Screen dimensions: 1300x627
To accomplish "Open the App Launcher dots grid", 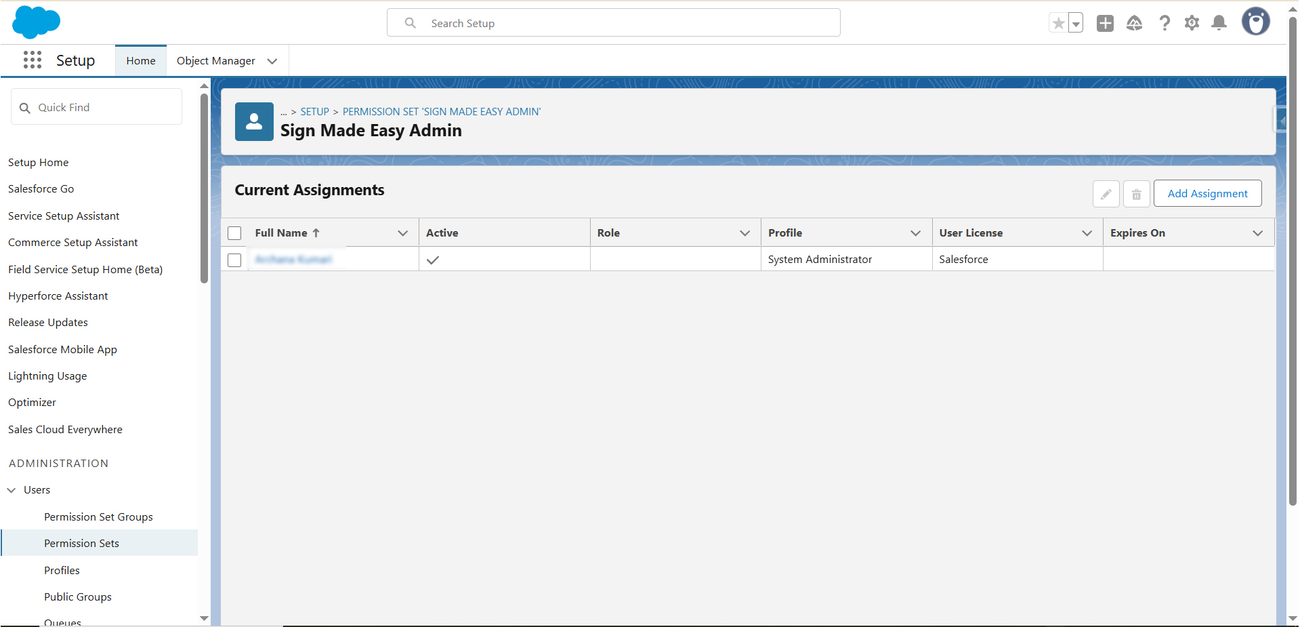I will (33, 60).
